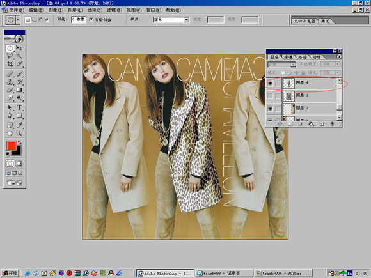Screen dimensions: 371x278
Task: Select the Zoom magnifier tool
Action: pos(19,133)
